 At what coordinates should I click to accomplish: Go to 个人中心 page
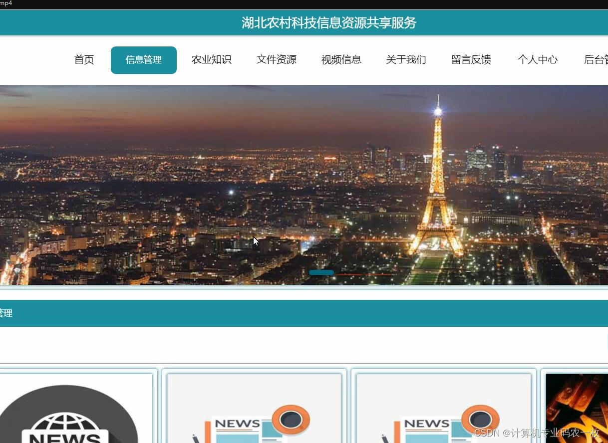click(538, 60)
